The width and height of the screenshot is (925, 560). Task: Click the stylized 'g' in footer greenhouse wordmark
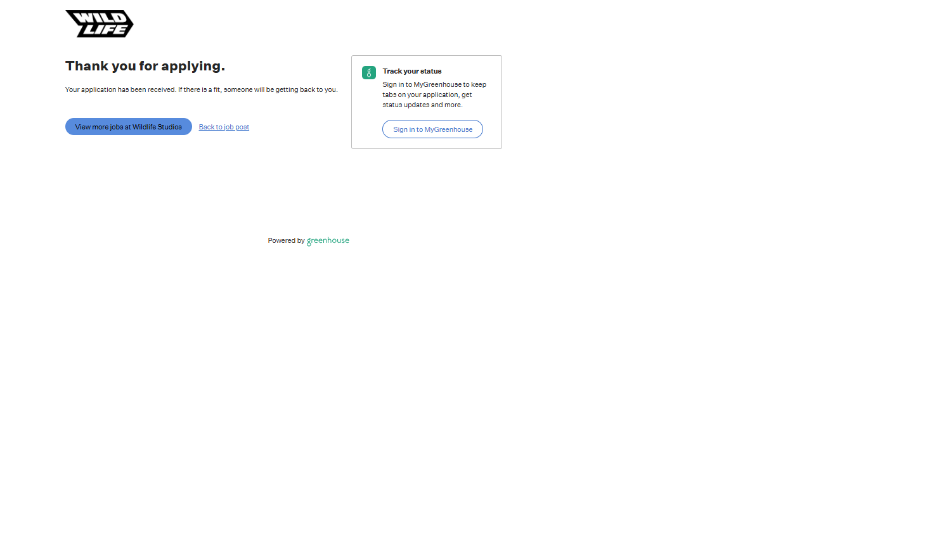tap(309, 242)
